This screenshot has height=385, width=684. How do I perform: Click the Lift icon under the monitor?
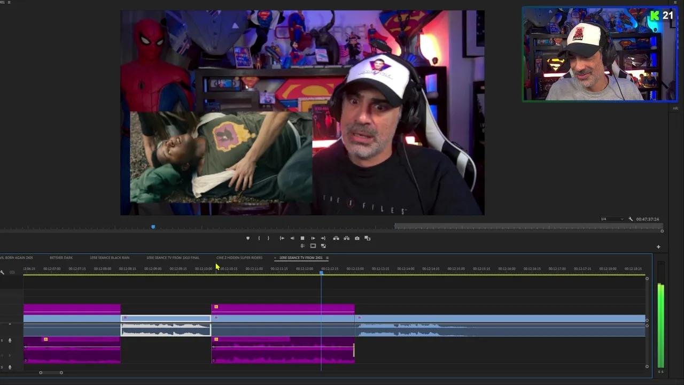pyautogui.click(x=336, y=238)
